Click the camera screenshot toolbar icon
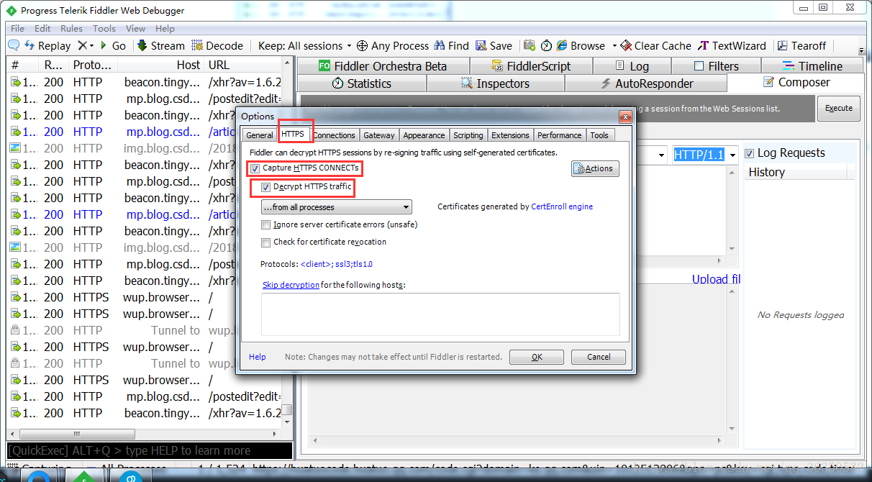Screen dimensions: 872x482 coord(530,45)
